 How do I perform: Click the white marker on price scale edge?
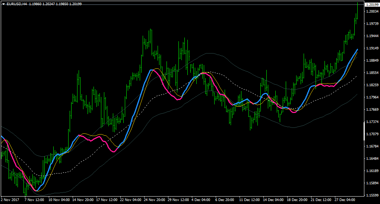364,131
